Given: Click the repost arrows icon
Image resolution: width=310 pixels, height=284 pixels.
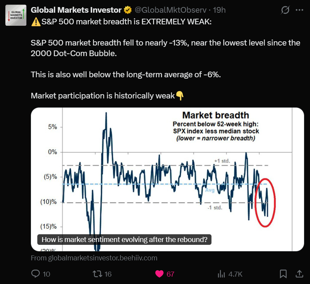Looking at the screenshot, I should (x=97, y=274).
